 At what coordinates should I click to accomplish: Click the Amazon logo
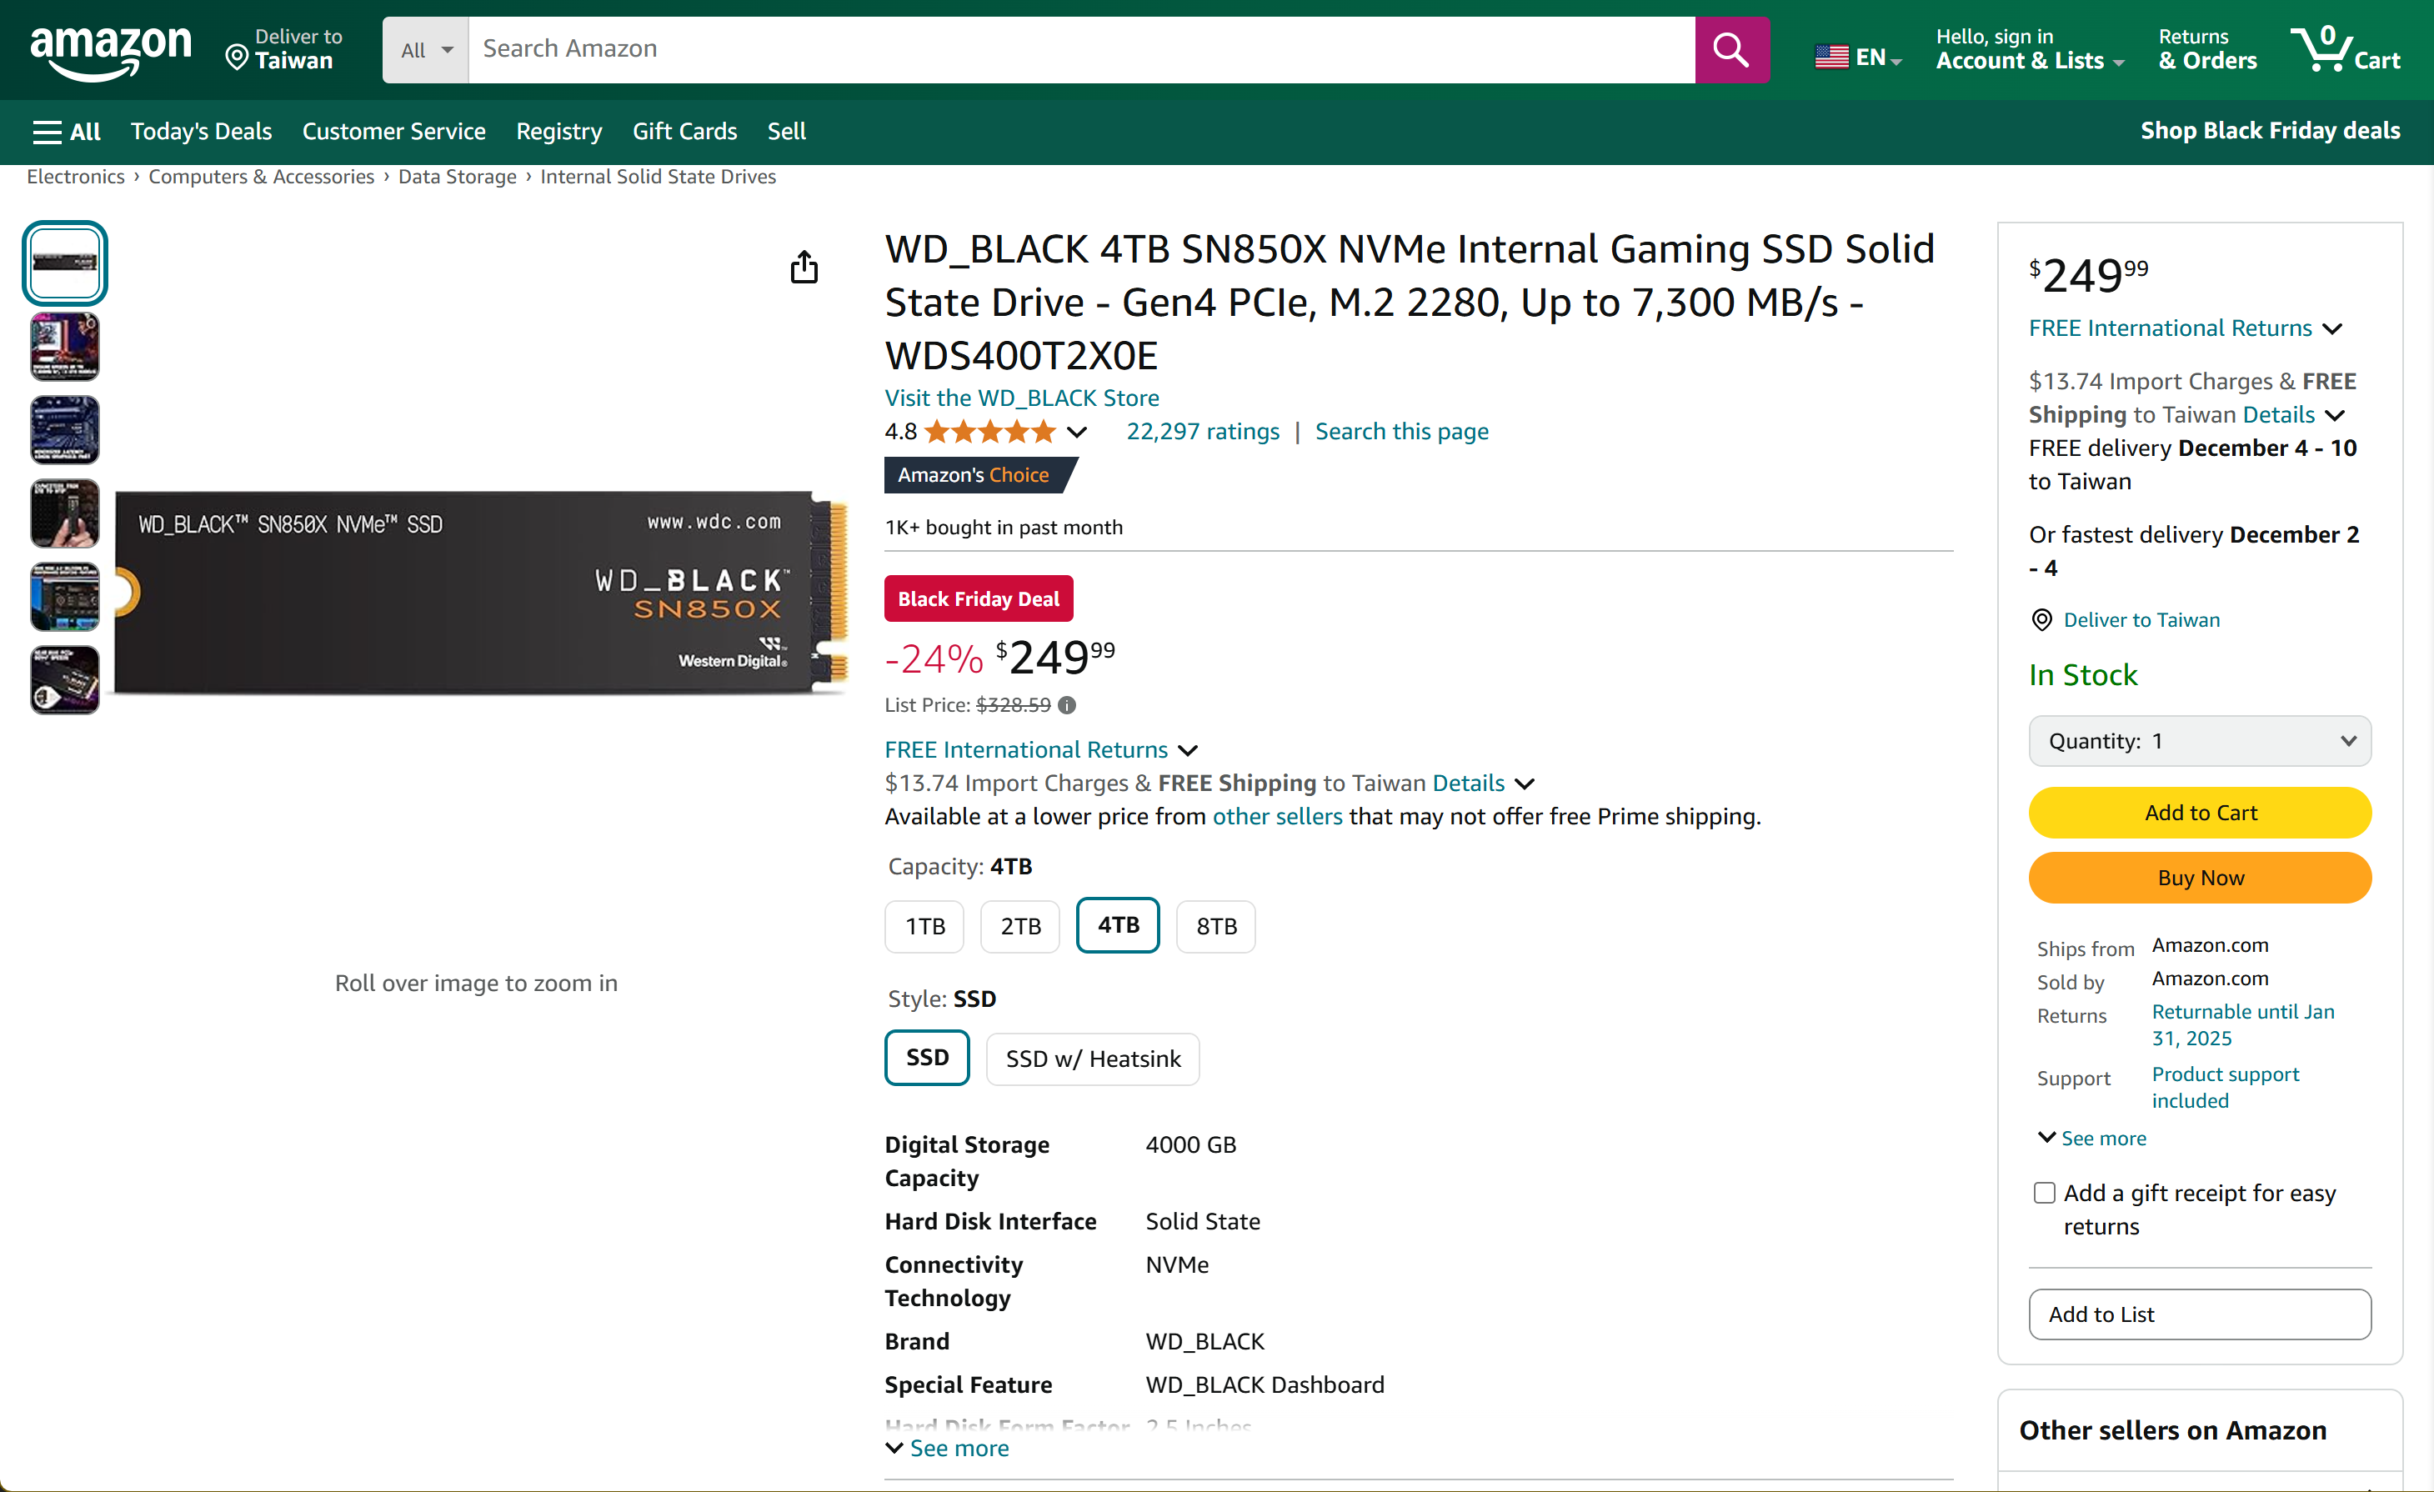point(111,52)
